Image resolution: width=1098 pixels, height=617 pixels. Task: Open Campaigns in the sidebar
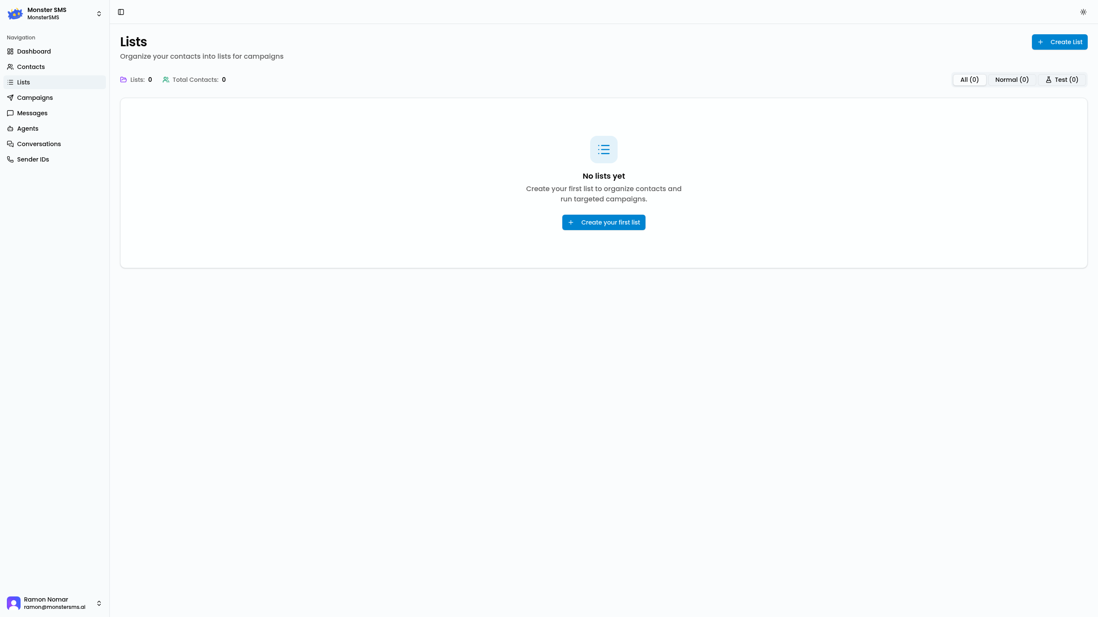[54, 98]
